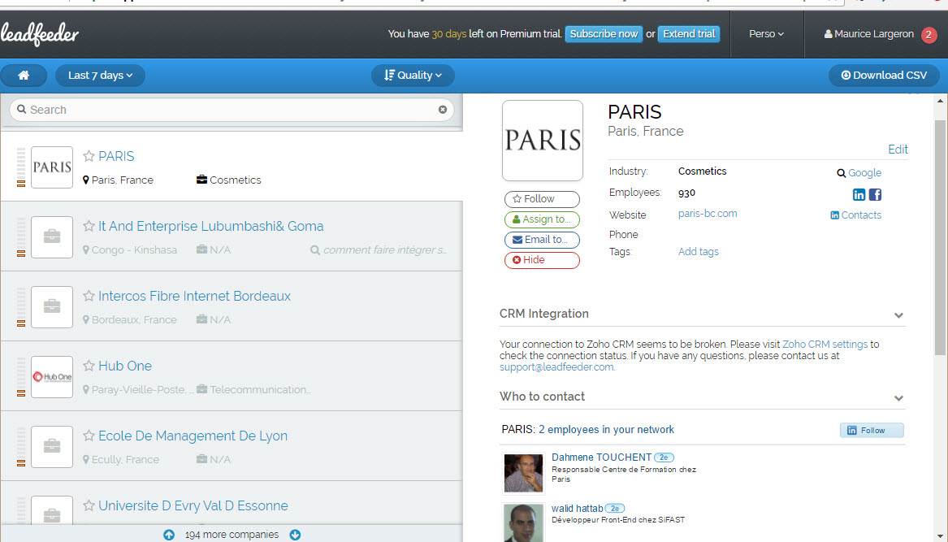Open the Hub One logo thumbnail
Image resolution: width=948 pixels, height=542 pixels.
point(52,377)
